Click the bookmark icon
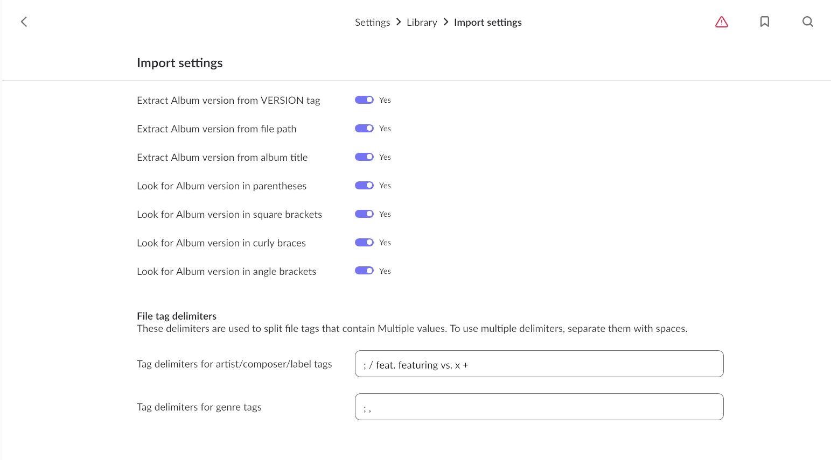Viewport: 831px width, 460px height. (765, 22)
